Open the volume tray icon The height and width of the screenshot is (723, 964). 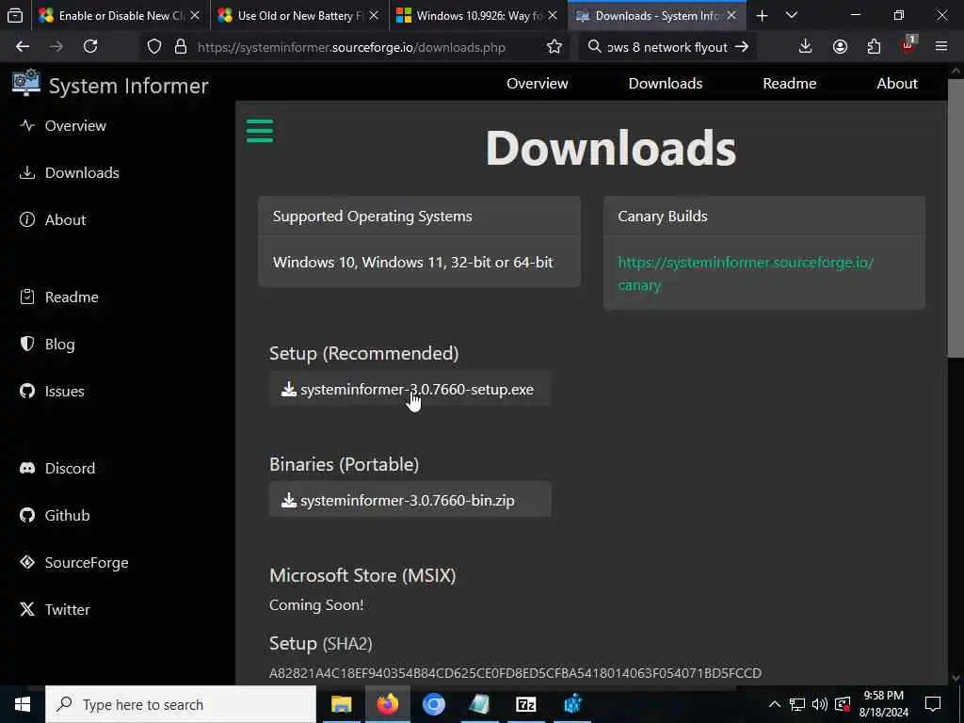click(x=820, y=704)
